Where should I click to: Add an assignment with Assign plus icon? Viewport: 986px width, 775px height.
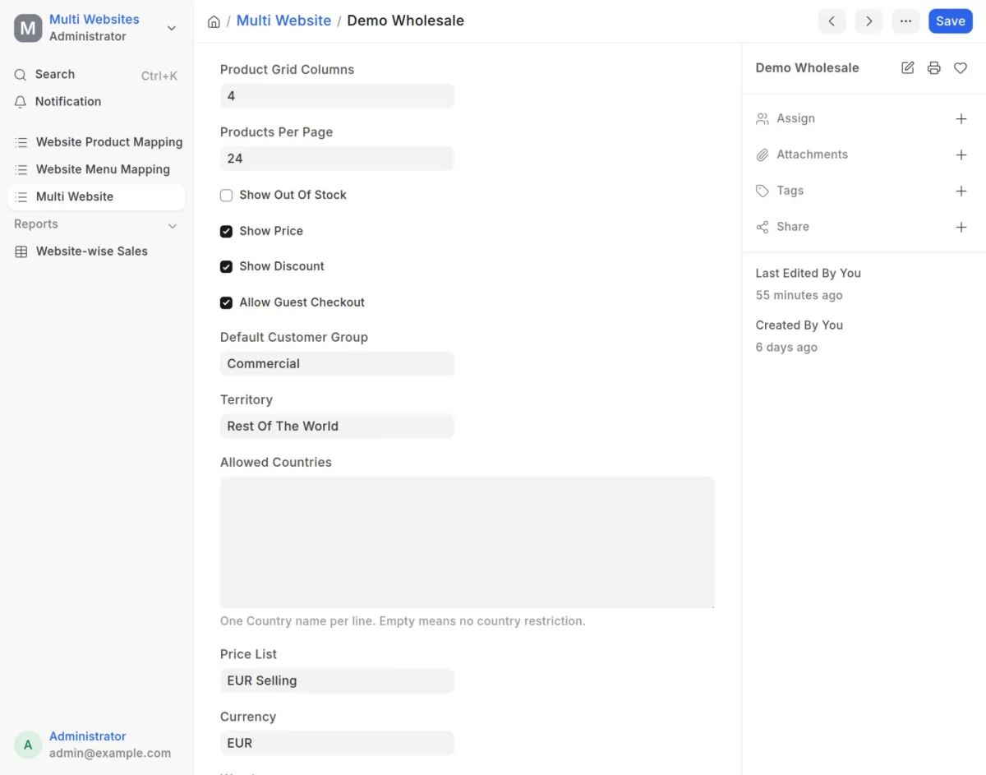(961, 119)
